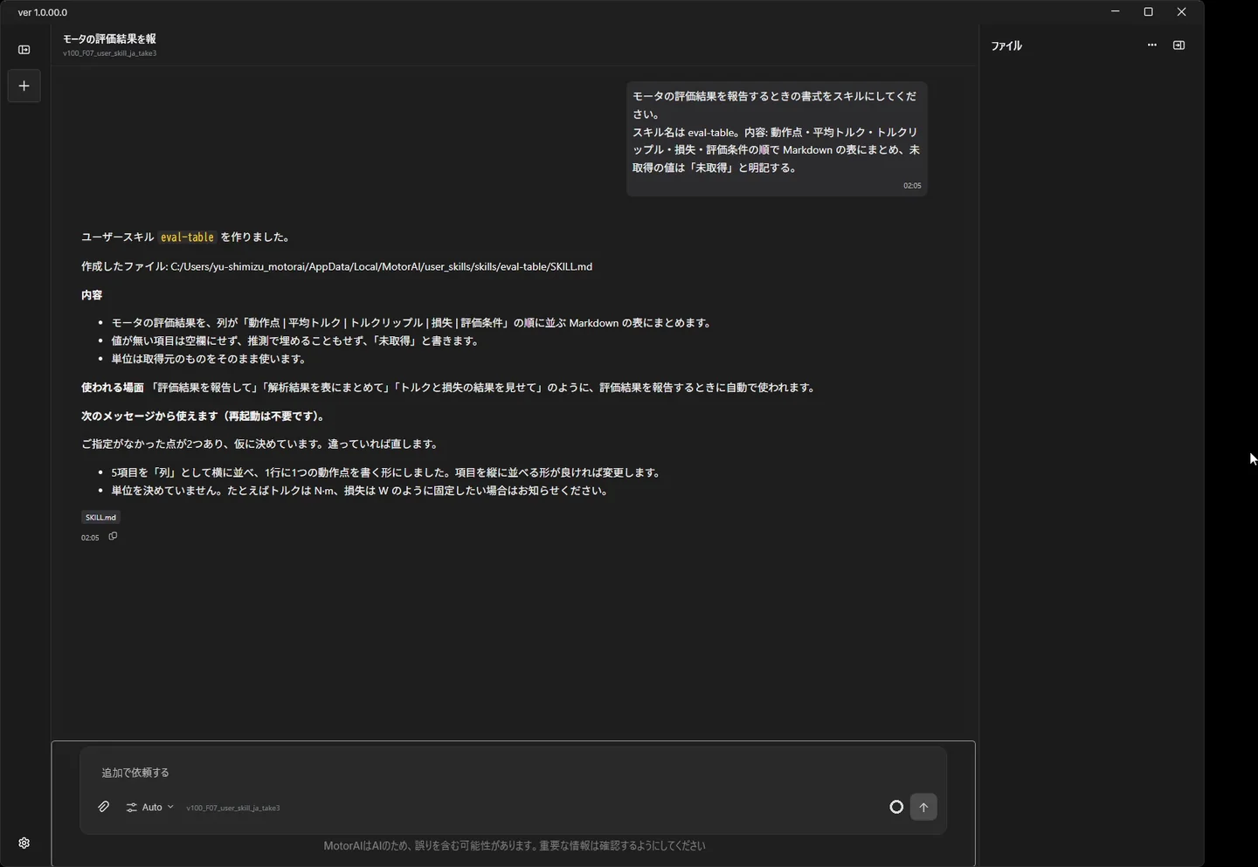Screen dimensions: 1258x867
Task: Collapse the Files panel with sidebar icon
Action: 1179,45
